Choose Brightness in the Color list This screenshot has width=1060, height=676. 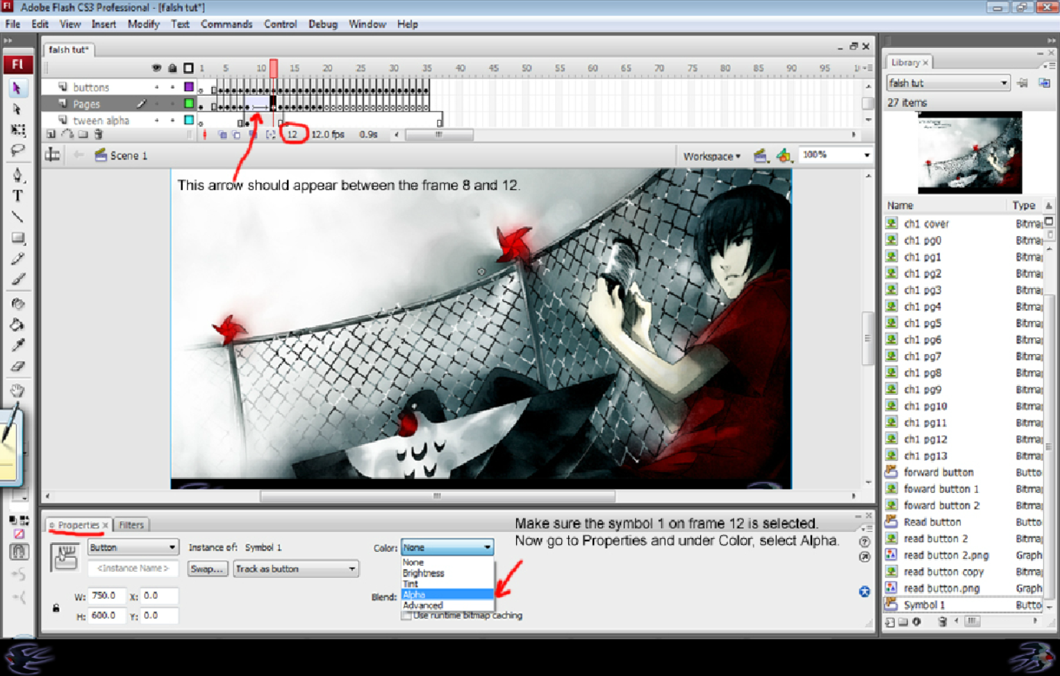447,573
